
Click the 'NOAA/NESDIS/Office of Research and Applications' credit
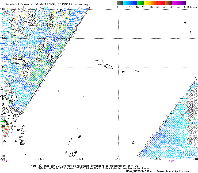[158, 171]
